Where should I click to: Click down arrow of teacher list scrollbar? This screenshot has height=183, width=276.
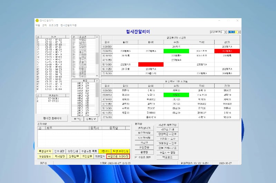(x=97, y=76)
